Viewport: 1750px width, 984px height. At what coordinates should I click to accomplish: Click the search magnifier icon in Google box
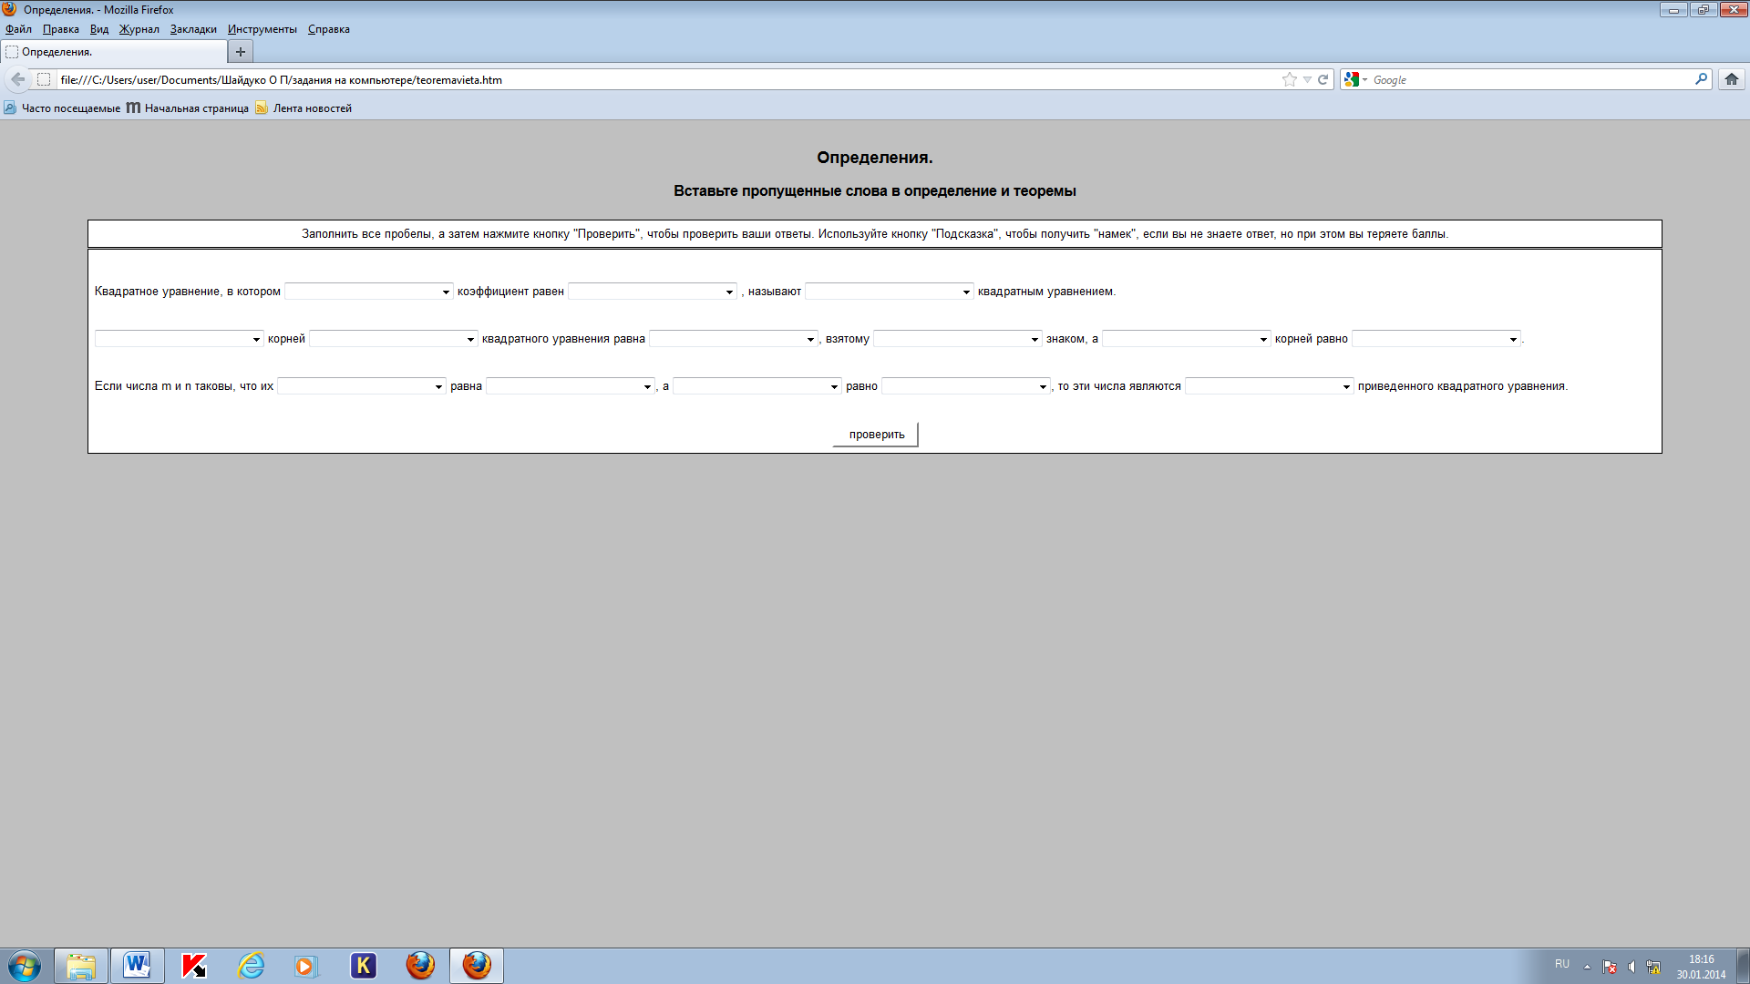pyautogui.click(x=1701, y=79)
